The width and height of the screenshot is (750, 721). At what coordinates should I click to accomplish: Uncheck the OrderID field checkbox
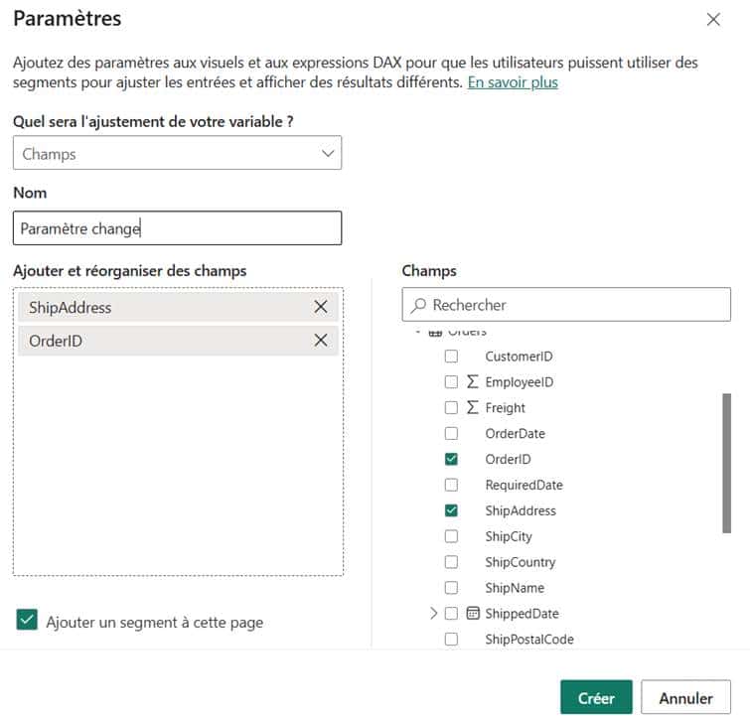click(x=451, y=459)
